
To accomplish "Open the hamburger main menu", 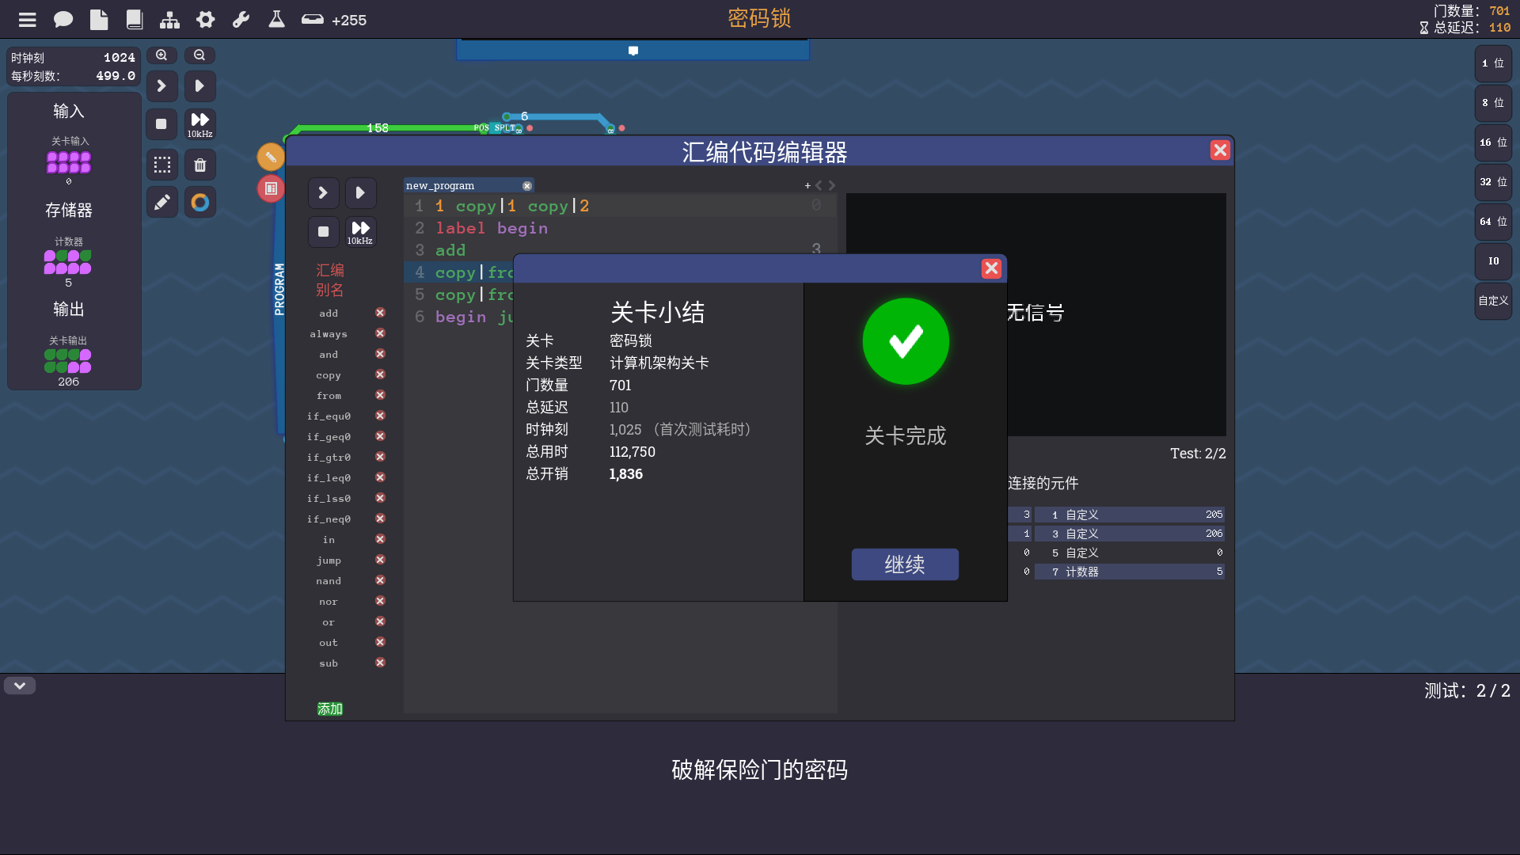I will point(28,20).
